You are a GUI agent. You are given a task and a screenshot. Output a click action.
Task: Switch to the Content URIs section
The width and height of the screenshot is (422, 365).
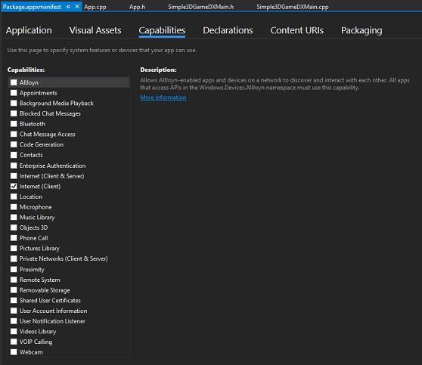point(297,30)
